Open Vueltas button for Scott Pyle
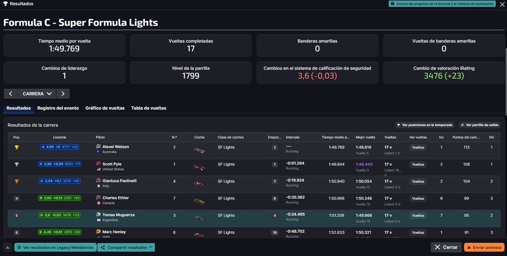Viewport: 507px width, 256px height. click(x=418, y=164)
